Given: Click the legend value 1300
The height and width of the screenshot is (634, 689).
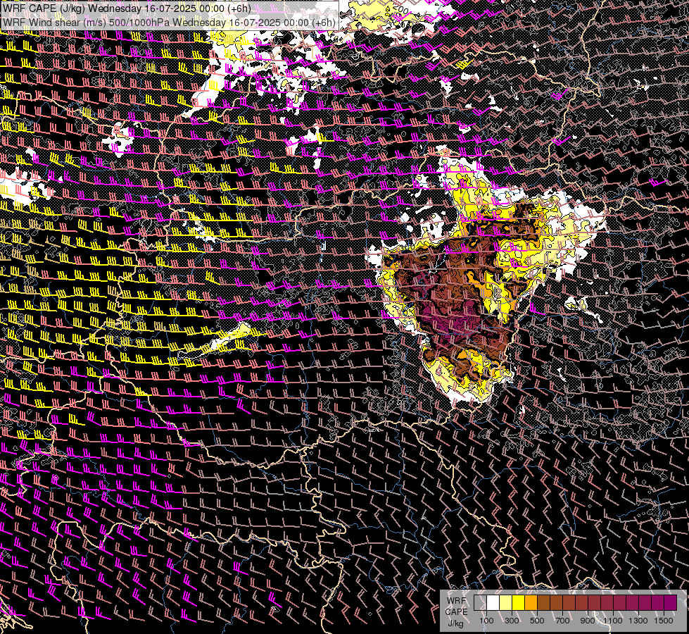Looking at the screenshot, I should point(638,621).
